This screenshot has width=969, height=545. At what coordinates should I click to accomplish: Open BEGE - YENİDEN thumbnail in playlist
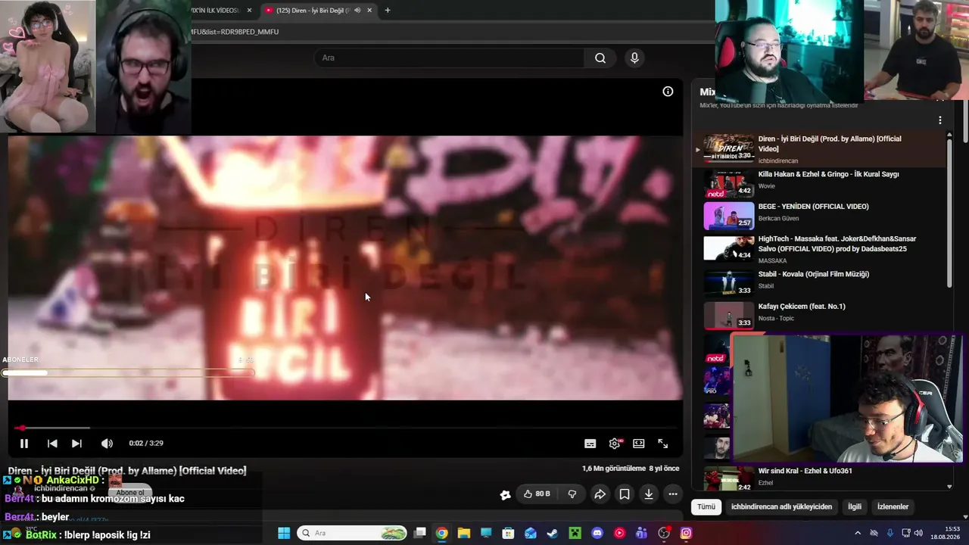pos(729,216)
